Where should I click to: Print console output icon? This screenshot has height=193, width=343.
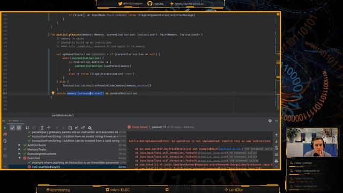pos(277,161)
